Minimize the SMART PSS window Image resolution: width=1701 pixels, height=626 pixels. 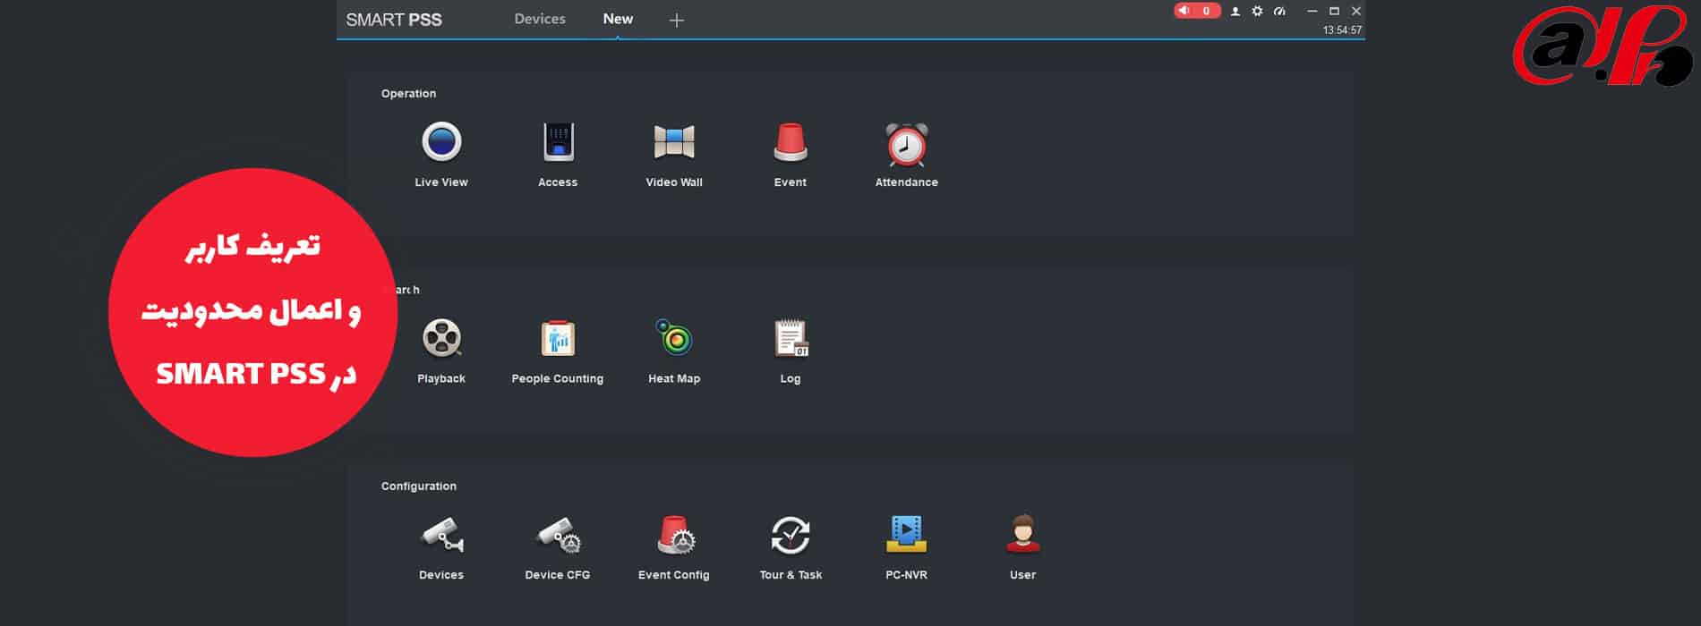pyautogui.click(x=1312, y=12)
